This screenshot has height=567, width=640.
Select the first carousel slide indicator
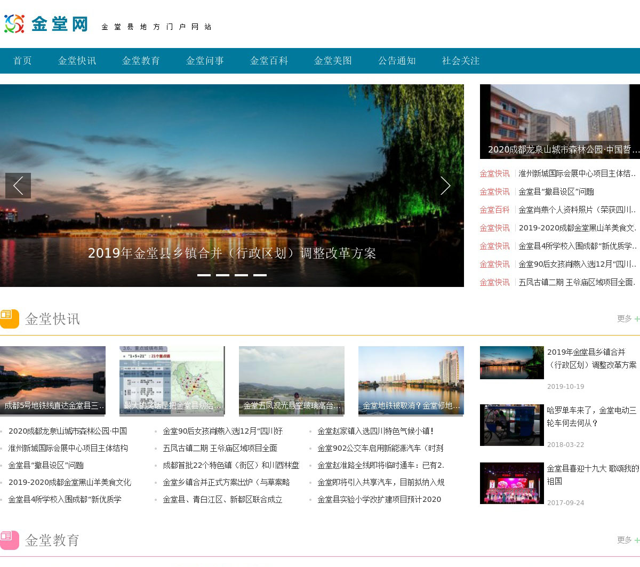[x=204, y=275]
